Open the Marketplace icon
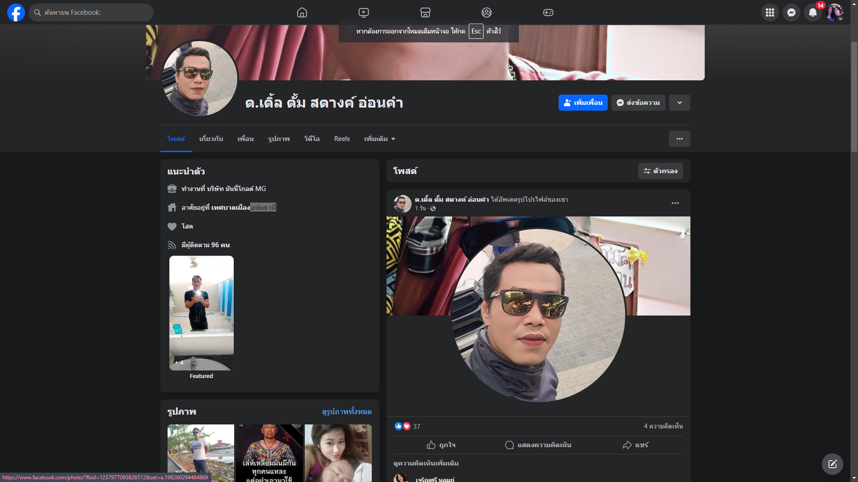The width and height of the screenshot is (858, 482). pyautogui.click(x=425, y=12)
